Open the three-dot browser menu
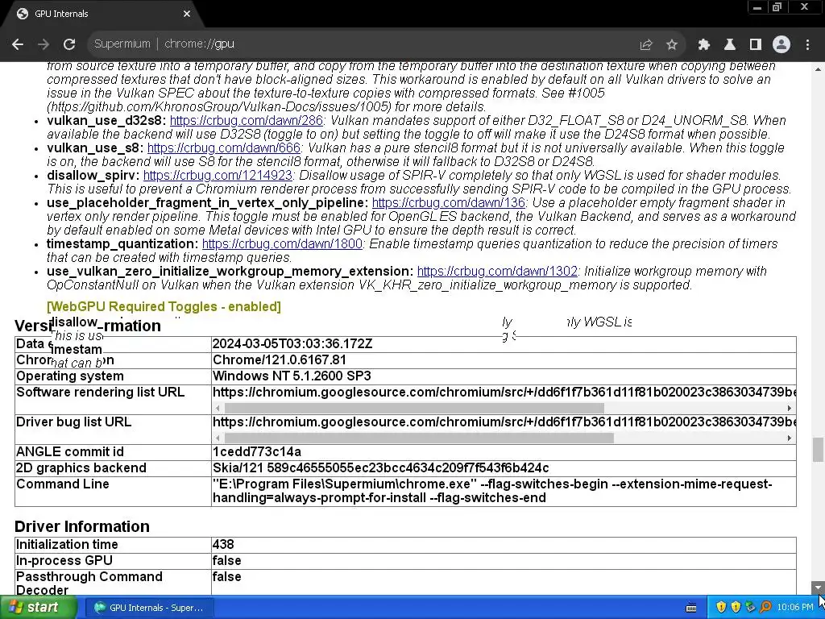The width and height of the screenshot is (825, 619). pyautogui.click(x=807, y=44)
